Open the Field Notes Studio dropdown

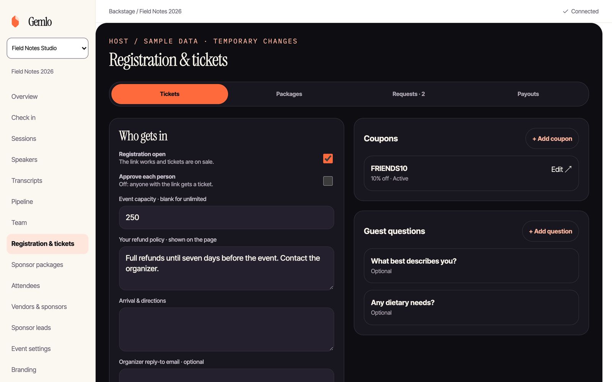(47, 48)
